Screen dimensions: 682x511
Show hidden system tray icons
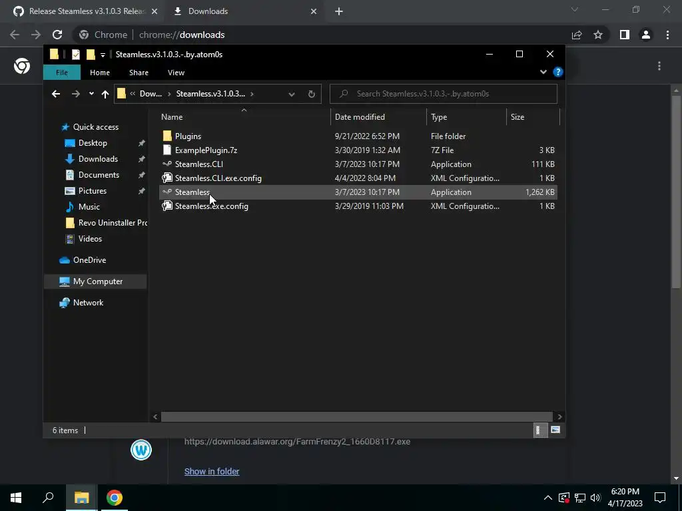548,498
